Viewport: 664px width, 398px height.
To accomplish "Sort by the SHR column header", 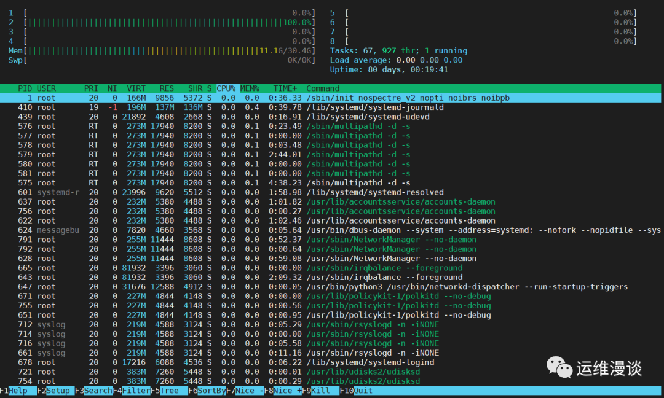I will (x=196, y=88).
